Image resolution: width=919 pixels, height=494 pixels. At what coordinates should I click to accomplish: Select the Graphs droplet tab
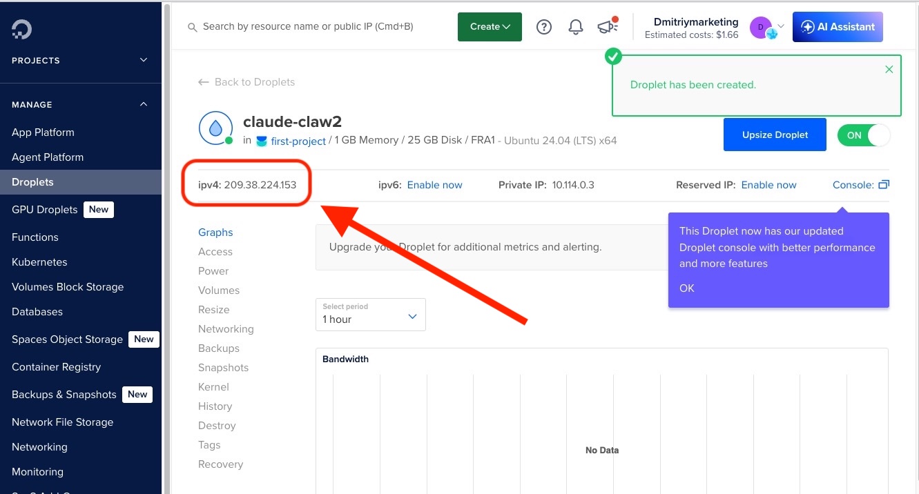tap(215, 233)
